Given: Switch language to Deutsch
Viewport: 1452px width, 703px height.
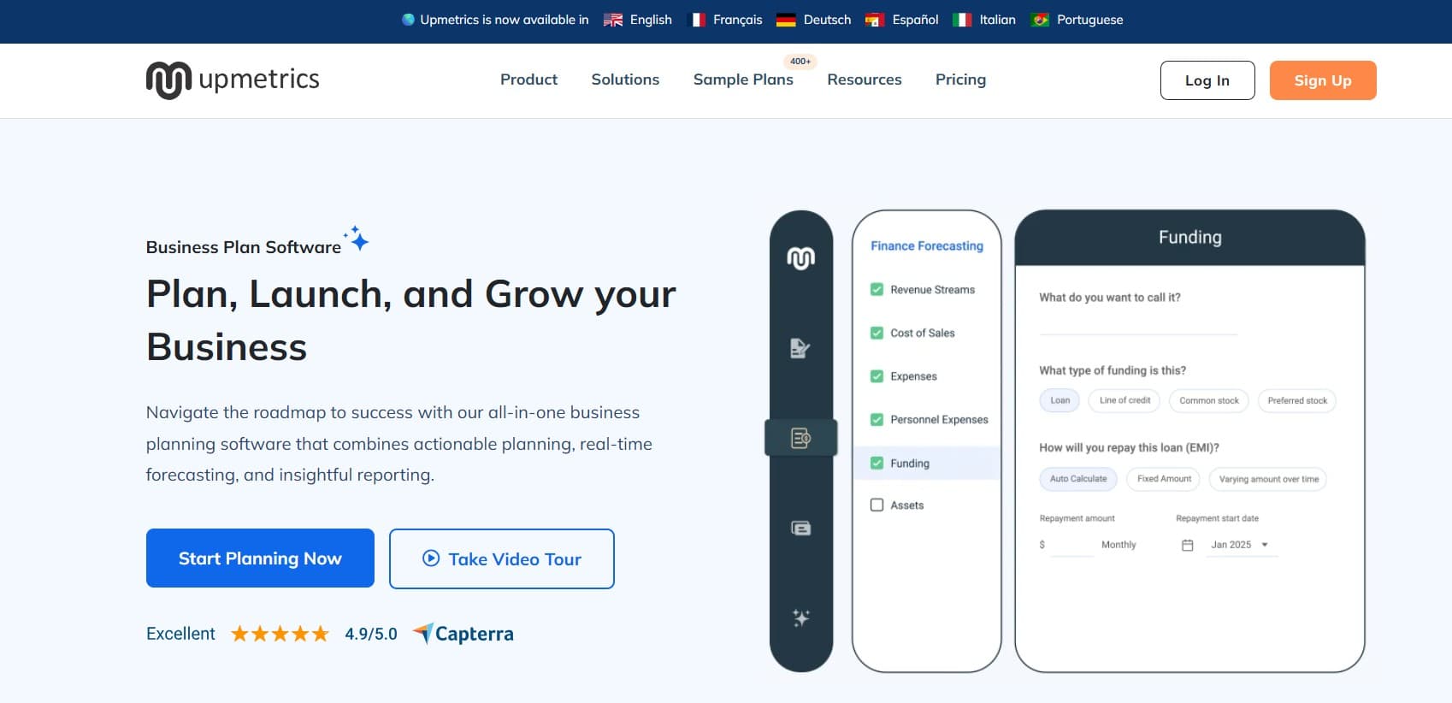Looking at the screenshot, I should click(x=827, y=20).
